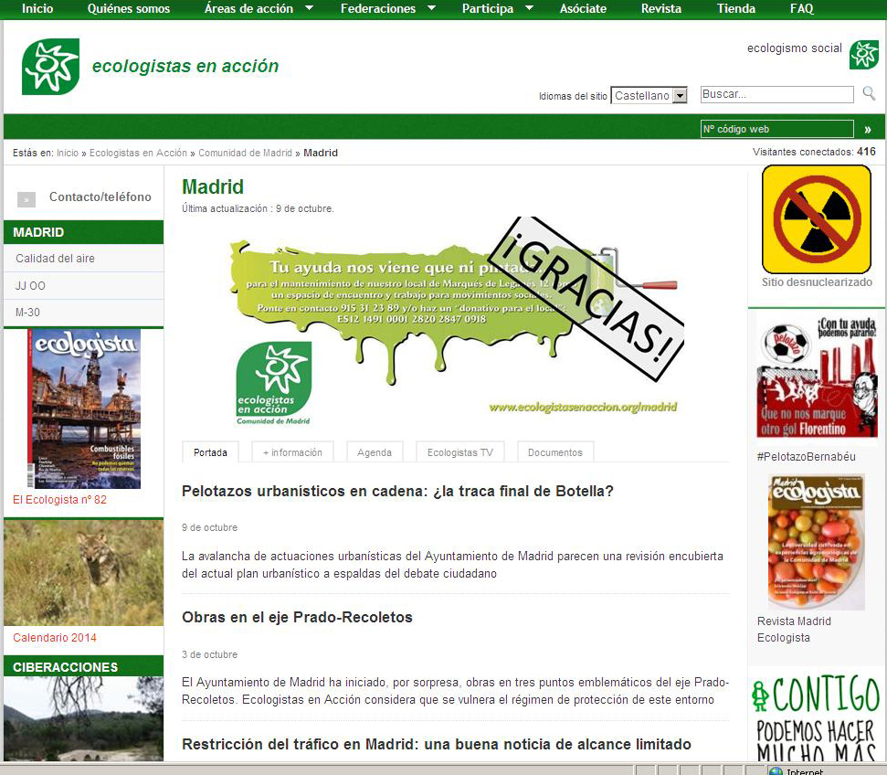887x775 pixels.
Task: Open article Obras en el eje Prado-Recoletos
Action: pyautogui.click(x=297, y=617)
